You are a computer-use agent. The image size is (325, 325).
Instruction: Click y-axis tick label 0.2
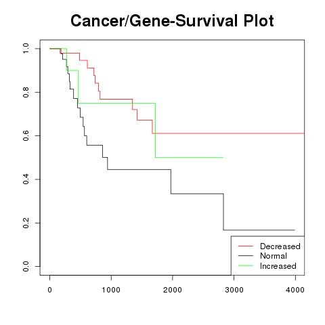coord(26,223)
